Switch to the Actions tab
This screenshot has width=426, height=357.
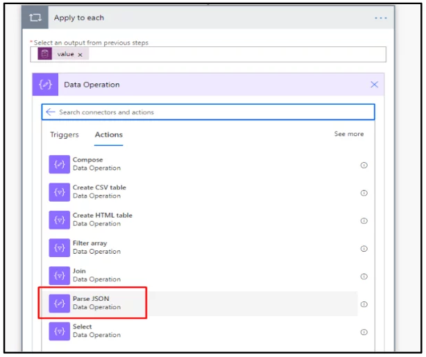109,134
